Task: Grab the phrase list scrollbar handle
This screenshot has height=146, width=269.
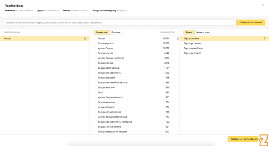Action: click(178, 38)
